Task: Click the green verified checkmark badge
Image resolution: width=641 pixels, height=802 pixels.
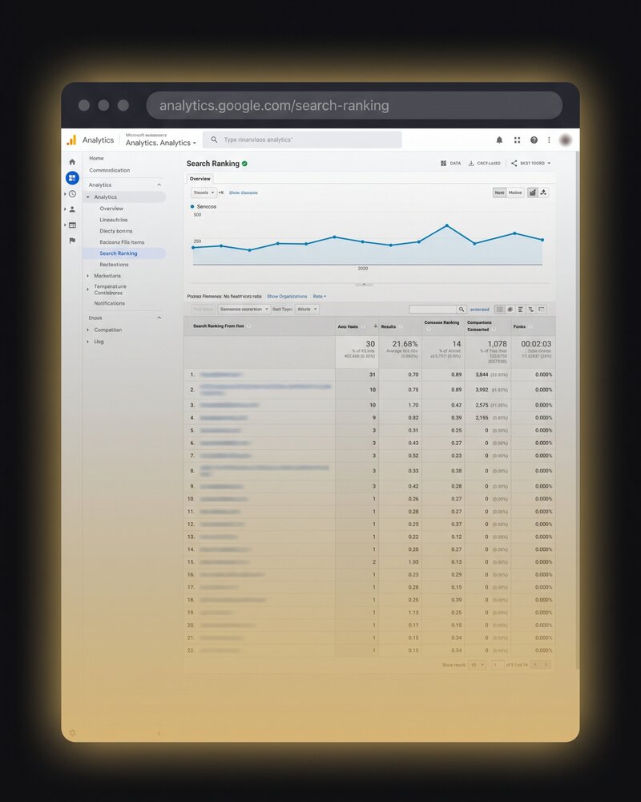Action: click(245, 164)
